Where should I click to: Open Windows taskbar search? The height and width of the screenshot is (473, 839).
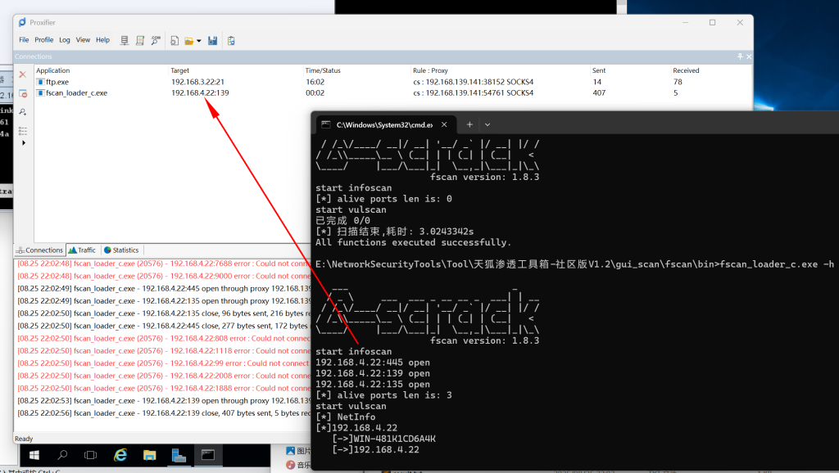(62, 455)
